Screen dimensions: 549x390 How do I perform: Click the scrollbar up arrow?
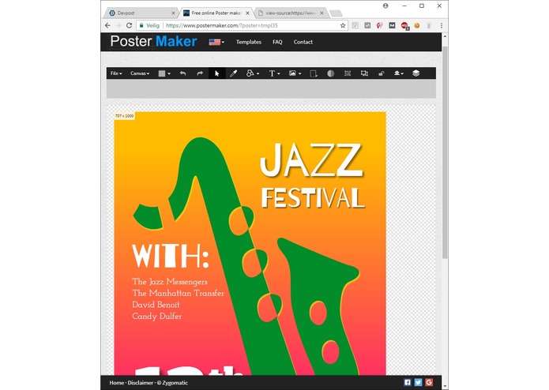(445, 36)
